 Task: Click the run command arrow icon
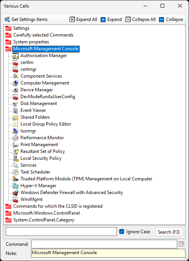pos(181,244)
